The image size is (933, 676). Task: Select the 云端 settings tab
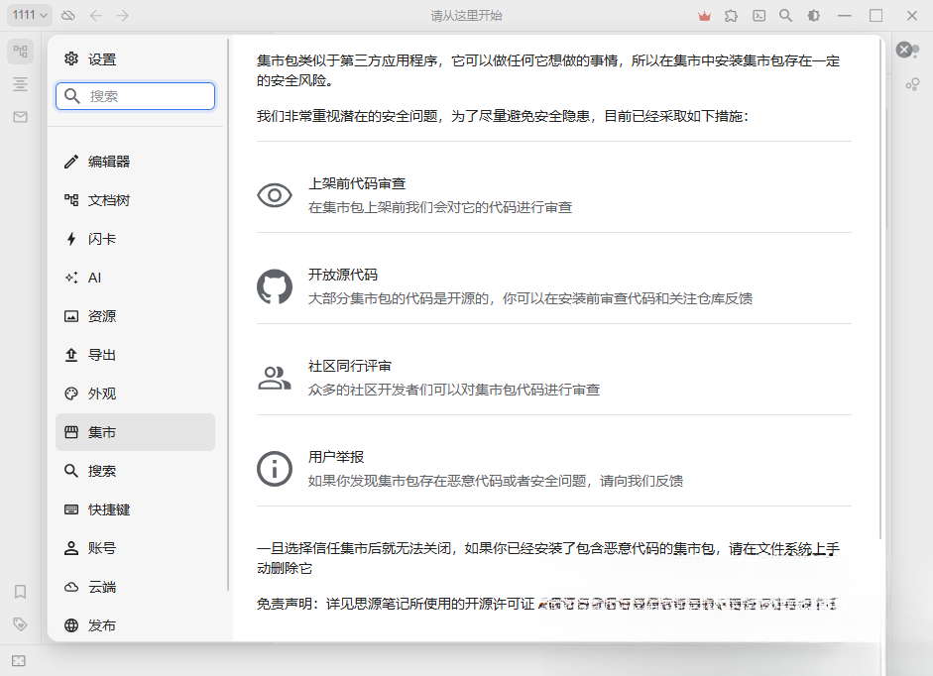coord(135,587)
